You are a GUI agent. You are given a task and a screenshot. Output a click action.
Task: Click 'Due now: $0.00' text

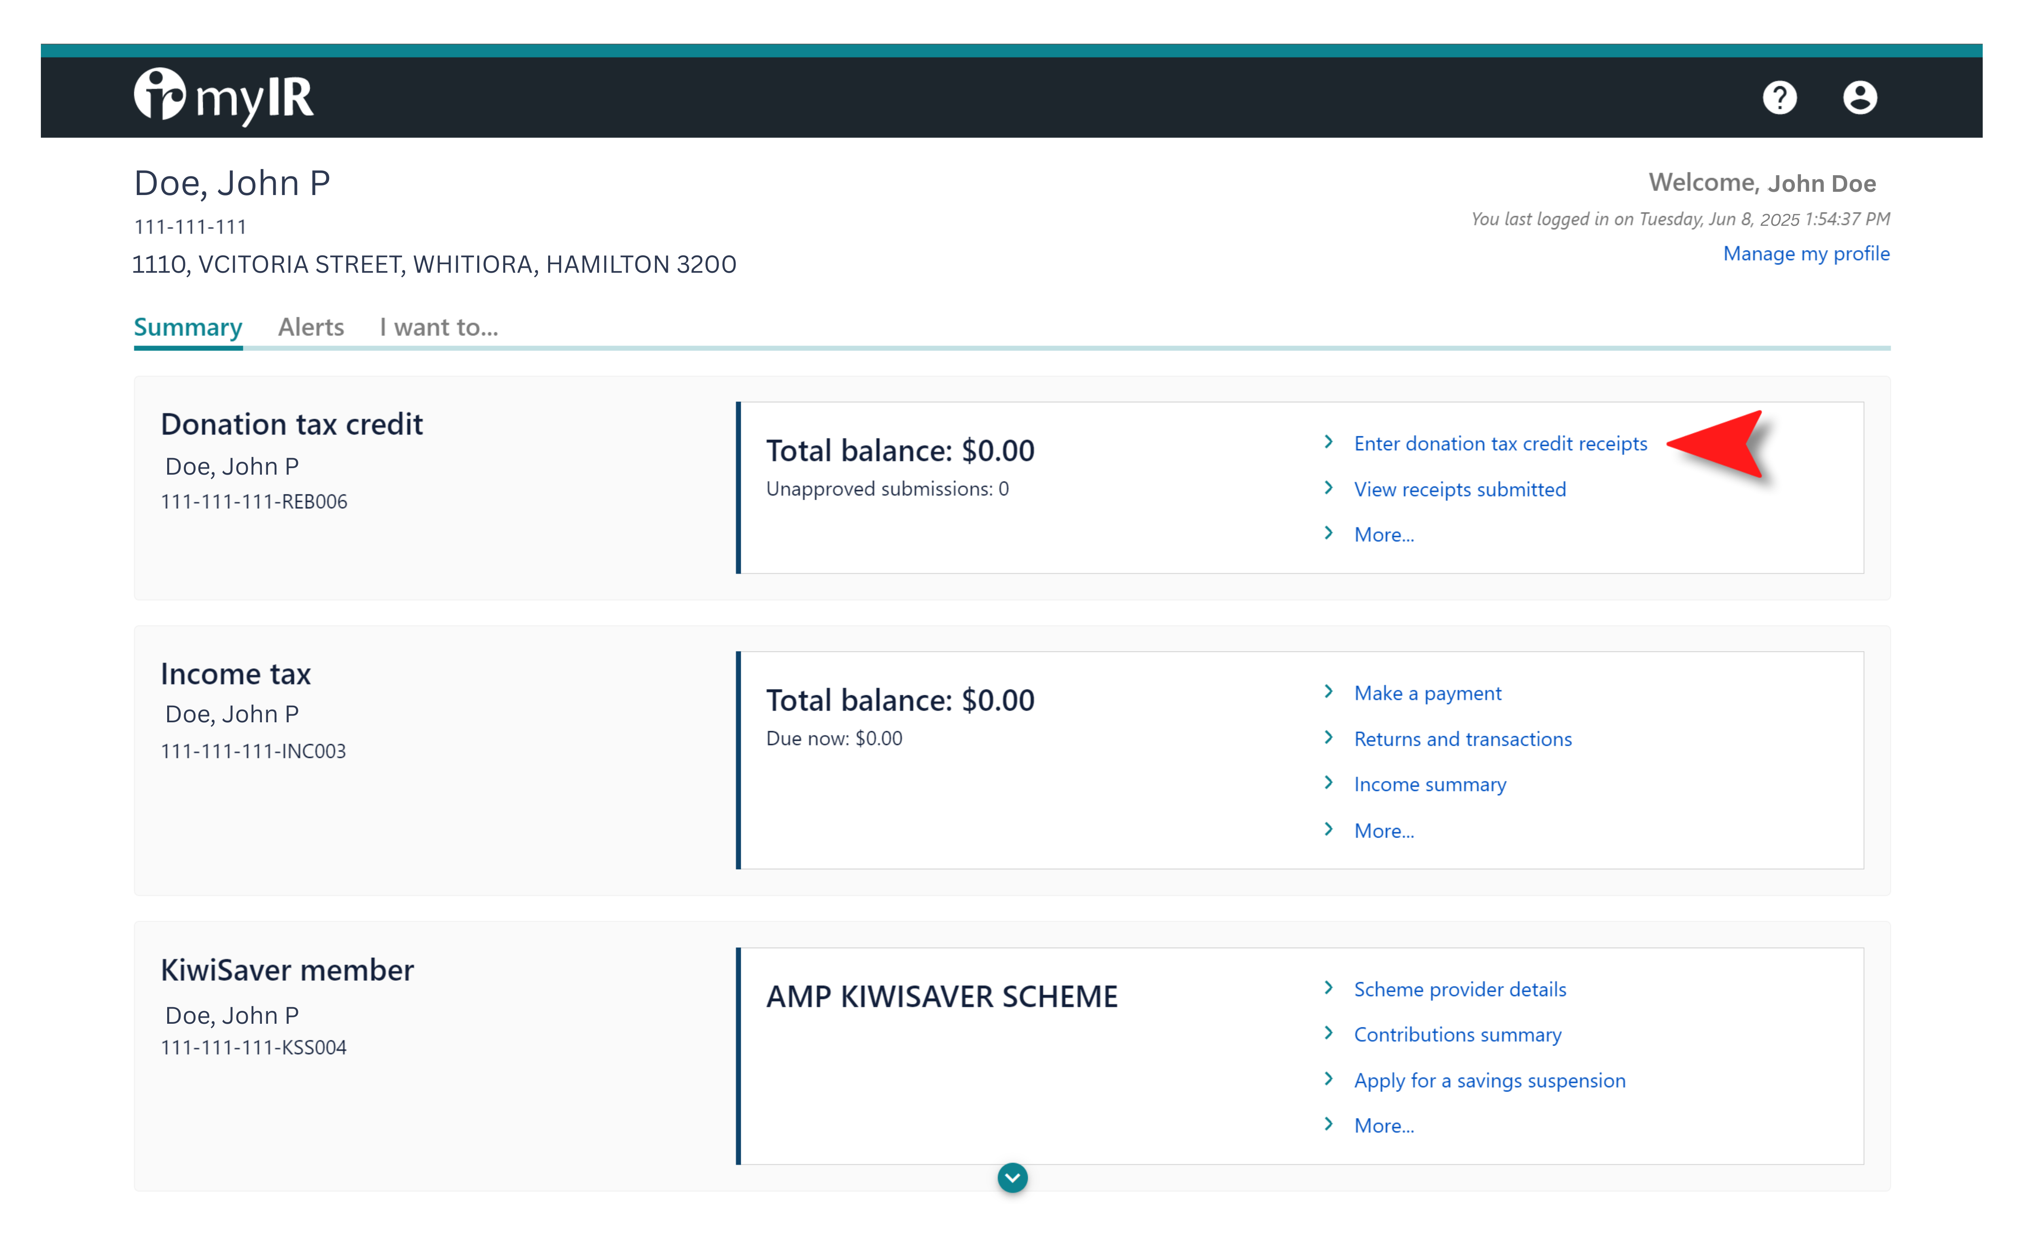pyautogui.click(x=833, y=738)
